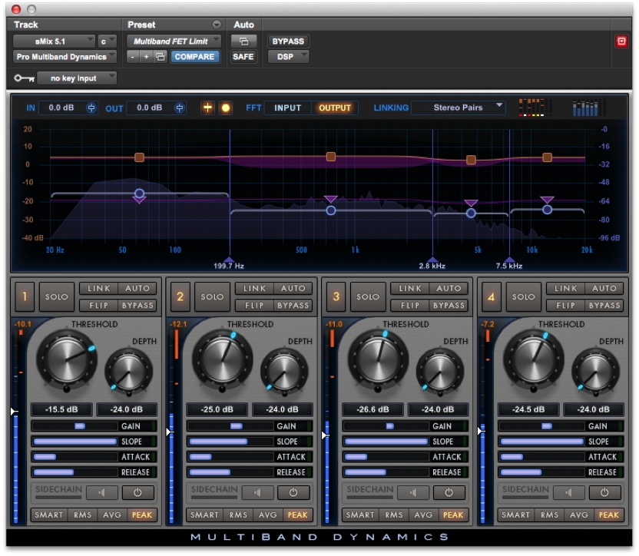Toggle band 2 sidechain power button
Screen dimensions: 639x556
[293, 492]
